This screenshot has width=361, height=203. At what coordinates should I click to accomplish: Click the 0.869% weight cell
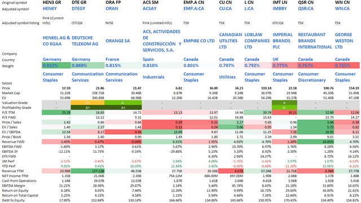87,65
